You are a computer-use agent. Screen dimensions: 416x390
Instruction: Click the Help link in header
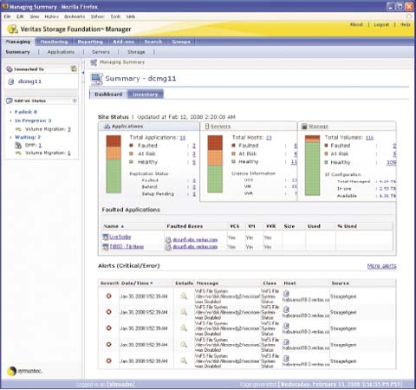point(405,25)
